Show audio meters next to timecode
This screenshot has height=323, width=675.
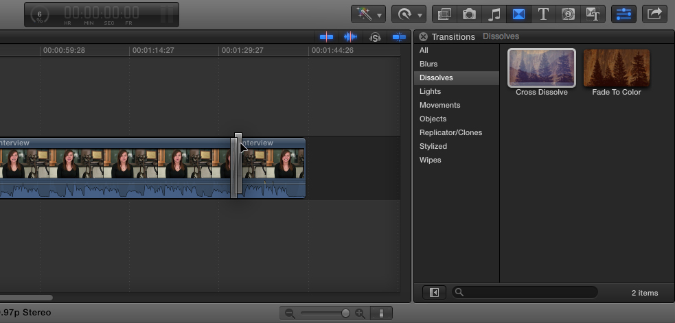pyautogui.click(x=167, y=14)
